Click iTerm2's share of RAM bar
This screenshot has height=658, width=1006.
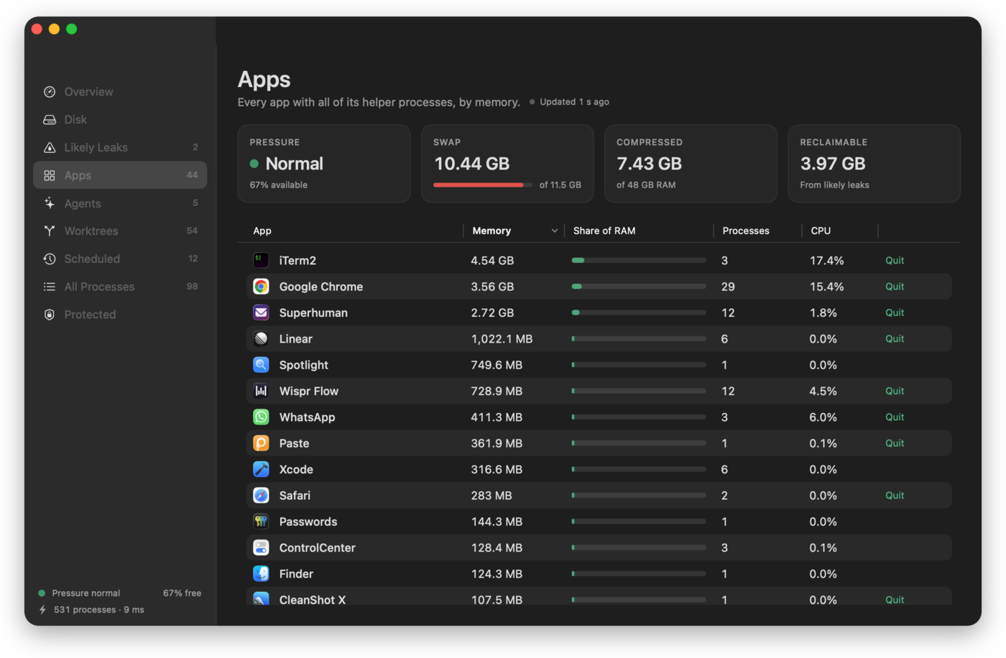pyautogui.click(x=639, y=260)
